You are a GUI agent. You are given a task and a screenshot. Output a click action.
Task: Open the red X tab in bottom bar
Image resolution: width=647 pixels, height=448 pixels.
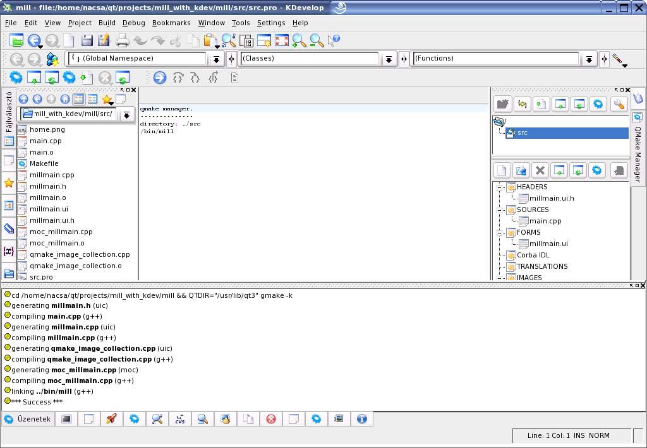tap(271, 419)
